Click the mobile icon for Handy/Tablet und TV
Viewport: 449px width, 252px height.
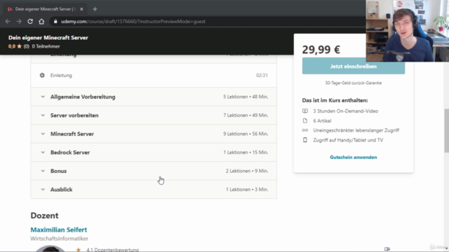pyautogui.click(x=305, y=140)
